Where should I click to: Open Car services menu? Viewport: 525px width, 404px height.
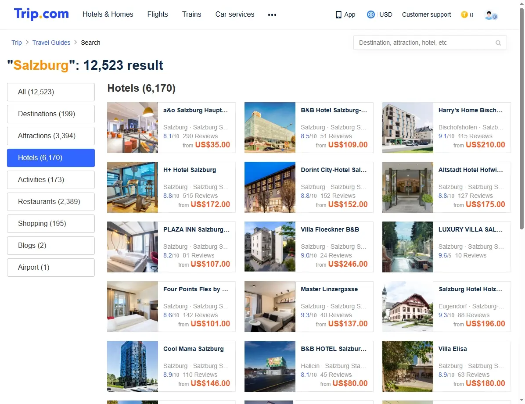pyautogui.click(x=235, y=14)
